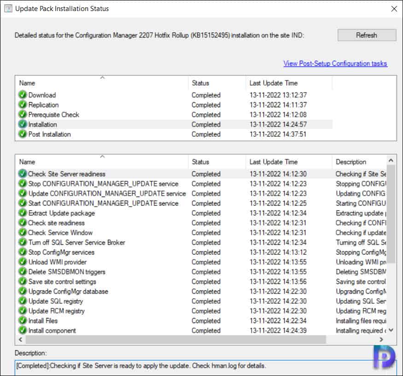
Task: Select the Check Site Server readiness row name
Action: 67,174
